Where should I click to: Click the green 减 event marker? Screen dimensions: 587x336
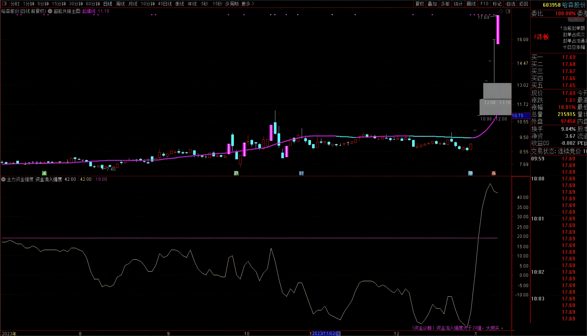tap(44, 173)
